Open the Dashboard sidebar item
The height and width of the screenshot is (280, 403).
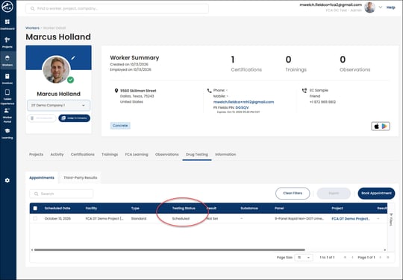tap(7, 24)
